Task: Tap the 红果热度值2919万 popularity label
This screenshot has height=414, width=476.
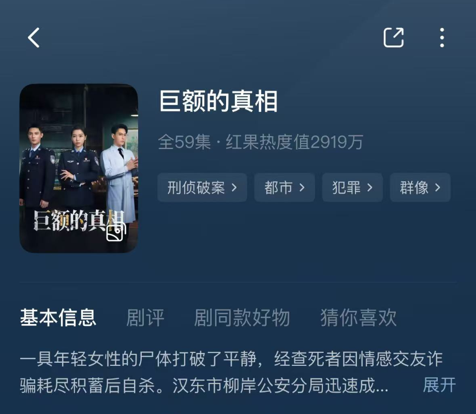Action: coord(294,142)
